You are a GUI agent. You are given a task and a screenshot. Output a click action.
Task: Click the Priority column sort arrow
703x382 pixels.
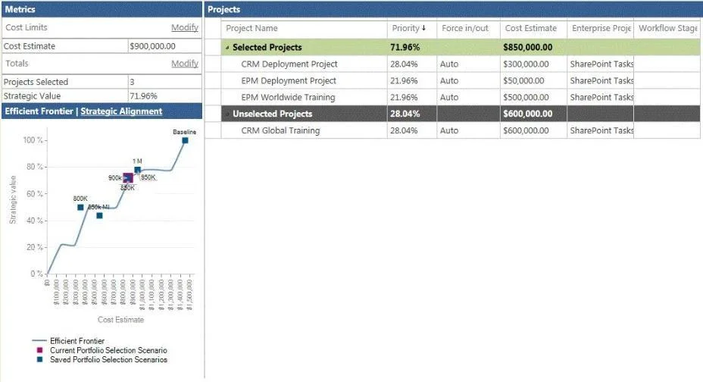[x=423, y=28]
